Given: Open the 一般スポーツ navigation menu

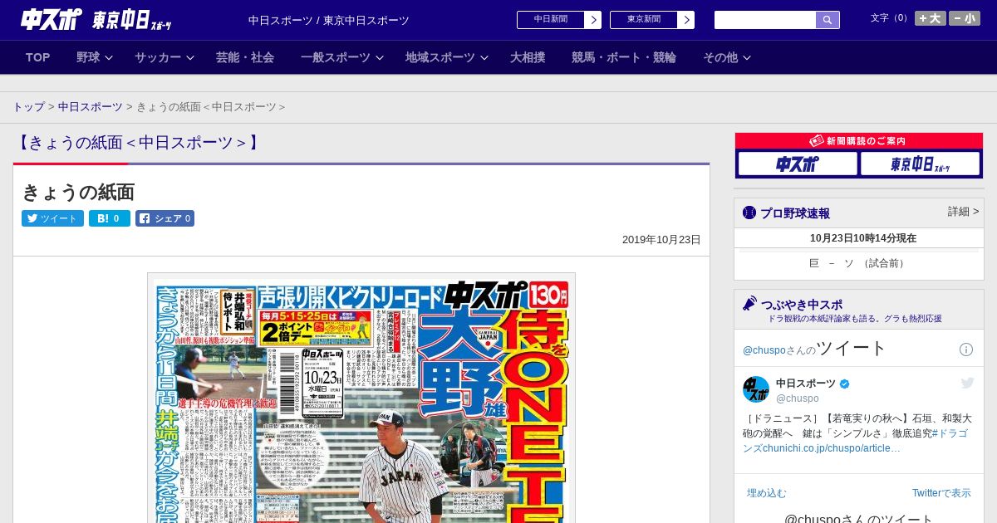Looking at the screenshot, I should pyautogui.click(x=336, y=57).
